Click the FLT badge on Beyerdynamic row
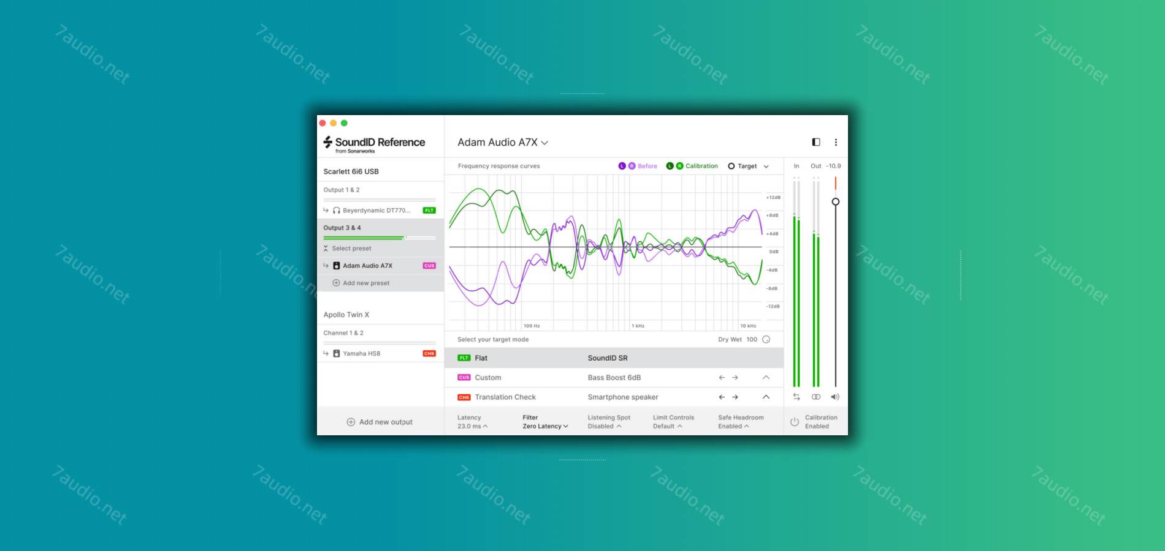 pos(429,211)
